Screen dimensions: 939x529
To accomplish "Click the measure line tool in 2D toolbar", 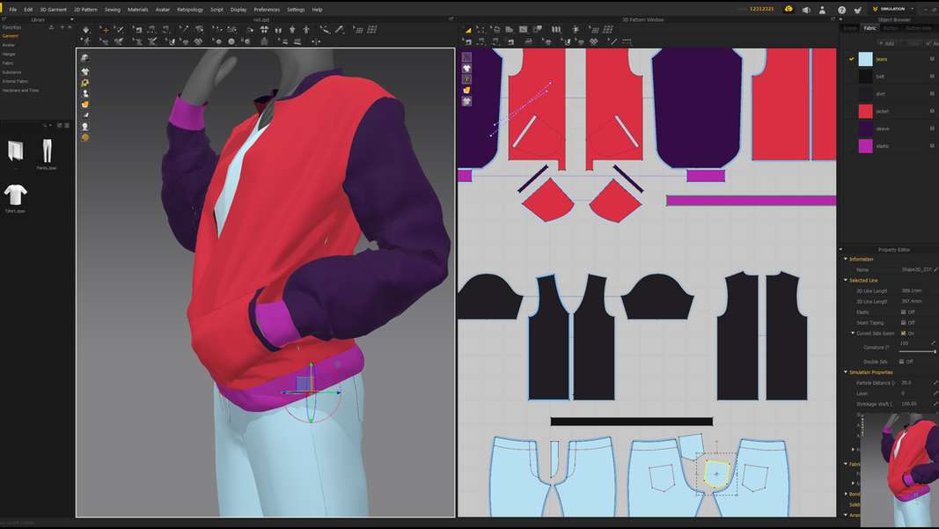I will [612, 41].
